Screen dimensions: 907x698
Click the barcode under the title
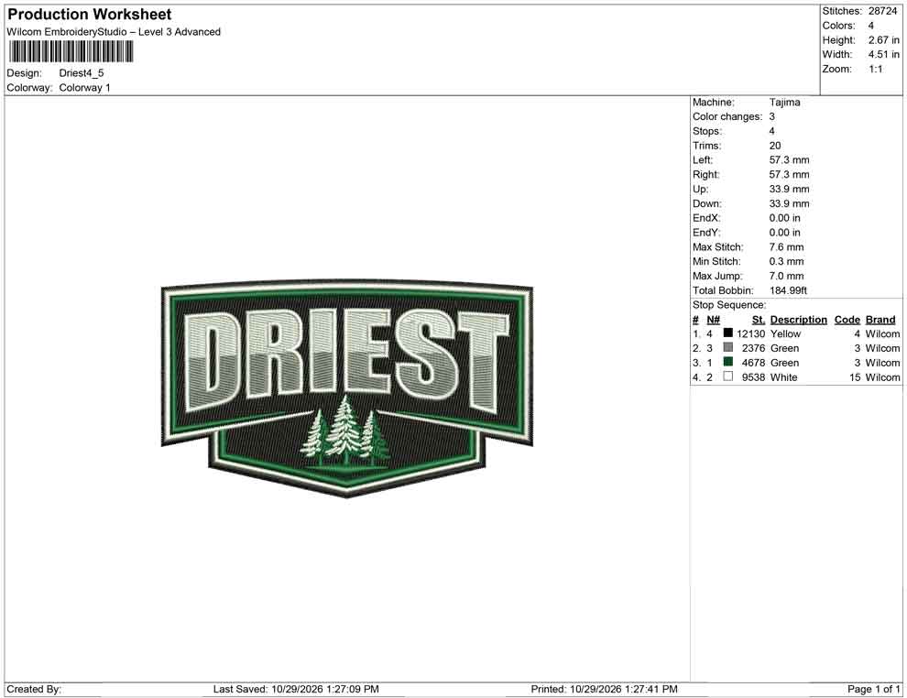point(71,51)
